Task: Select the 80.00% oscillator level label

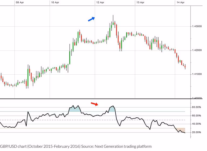Action: [197, 107]
